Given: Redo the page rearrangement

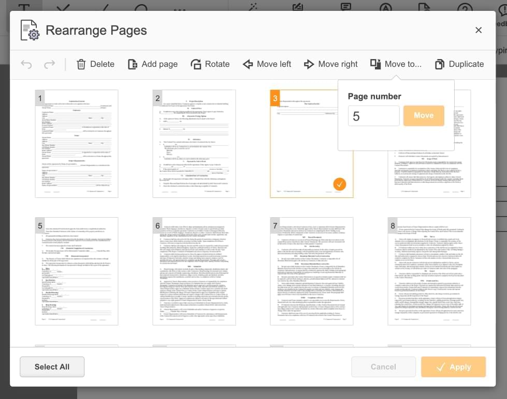Looking at the screenshot, I should point(49,64).
